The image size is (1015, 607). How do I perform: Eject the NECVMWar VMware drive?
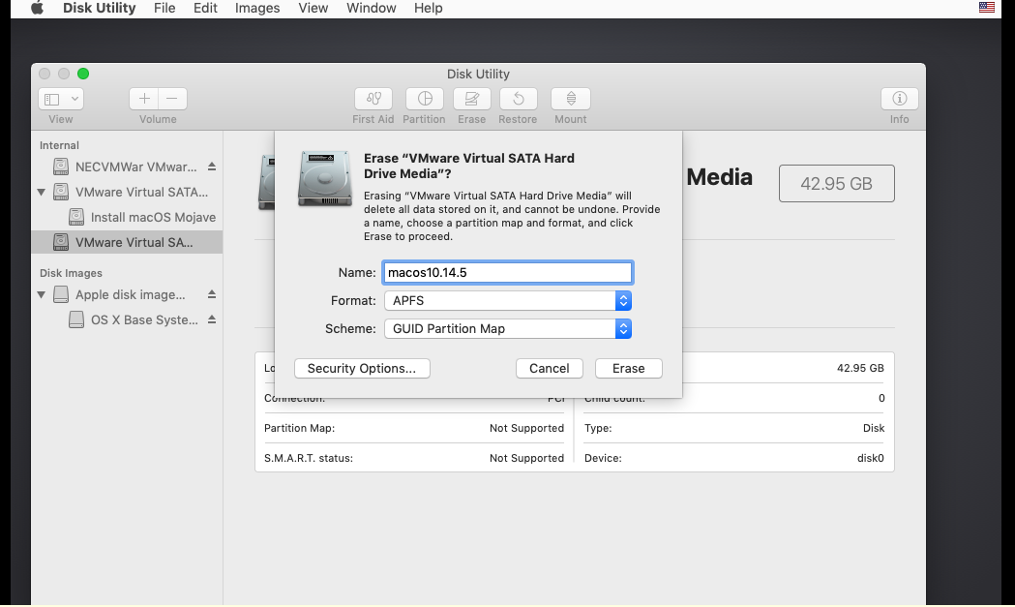coord(212,167)
